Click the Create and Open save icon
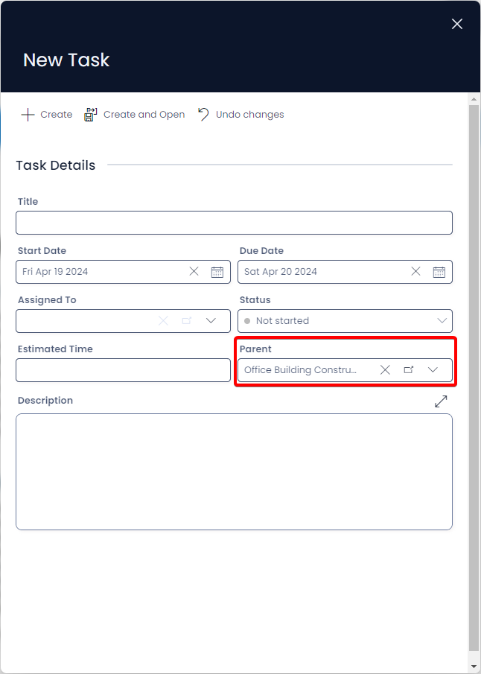The width and height of the screenshot is (481, 674). (x=90, y=115)
